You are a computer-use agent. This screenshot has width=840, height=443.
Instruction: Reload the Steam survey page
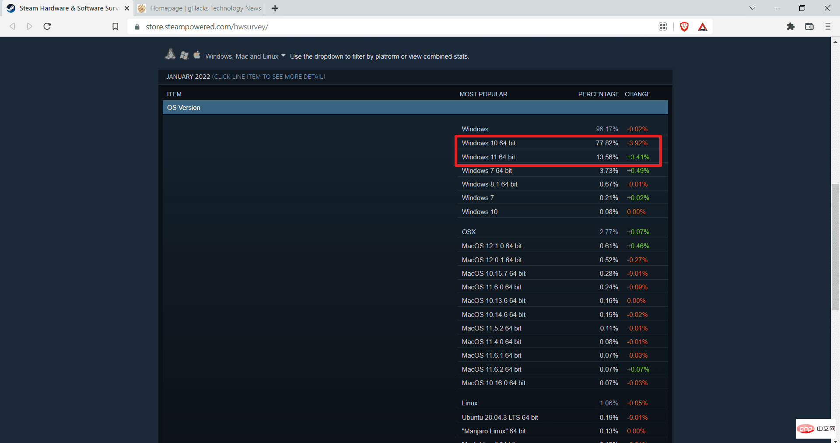47,26
